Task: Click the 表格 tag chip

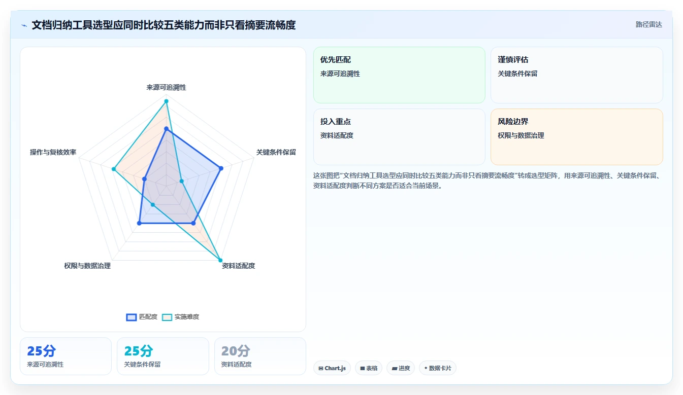Action: (x=369, y=368)
